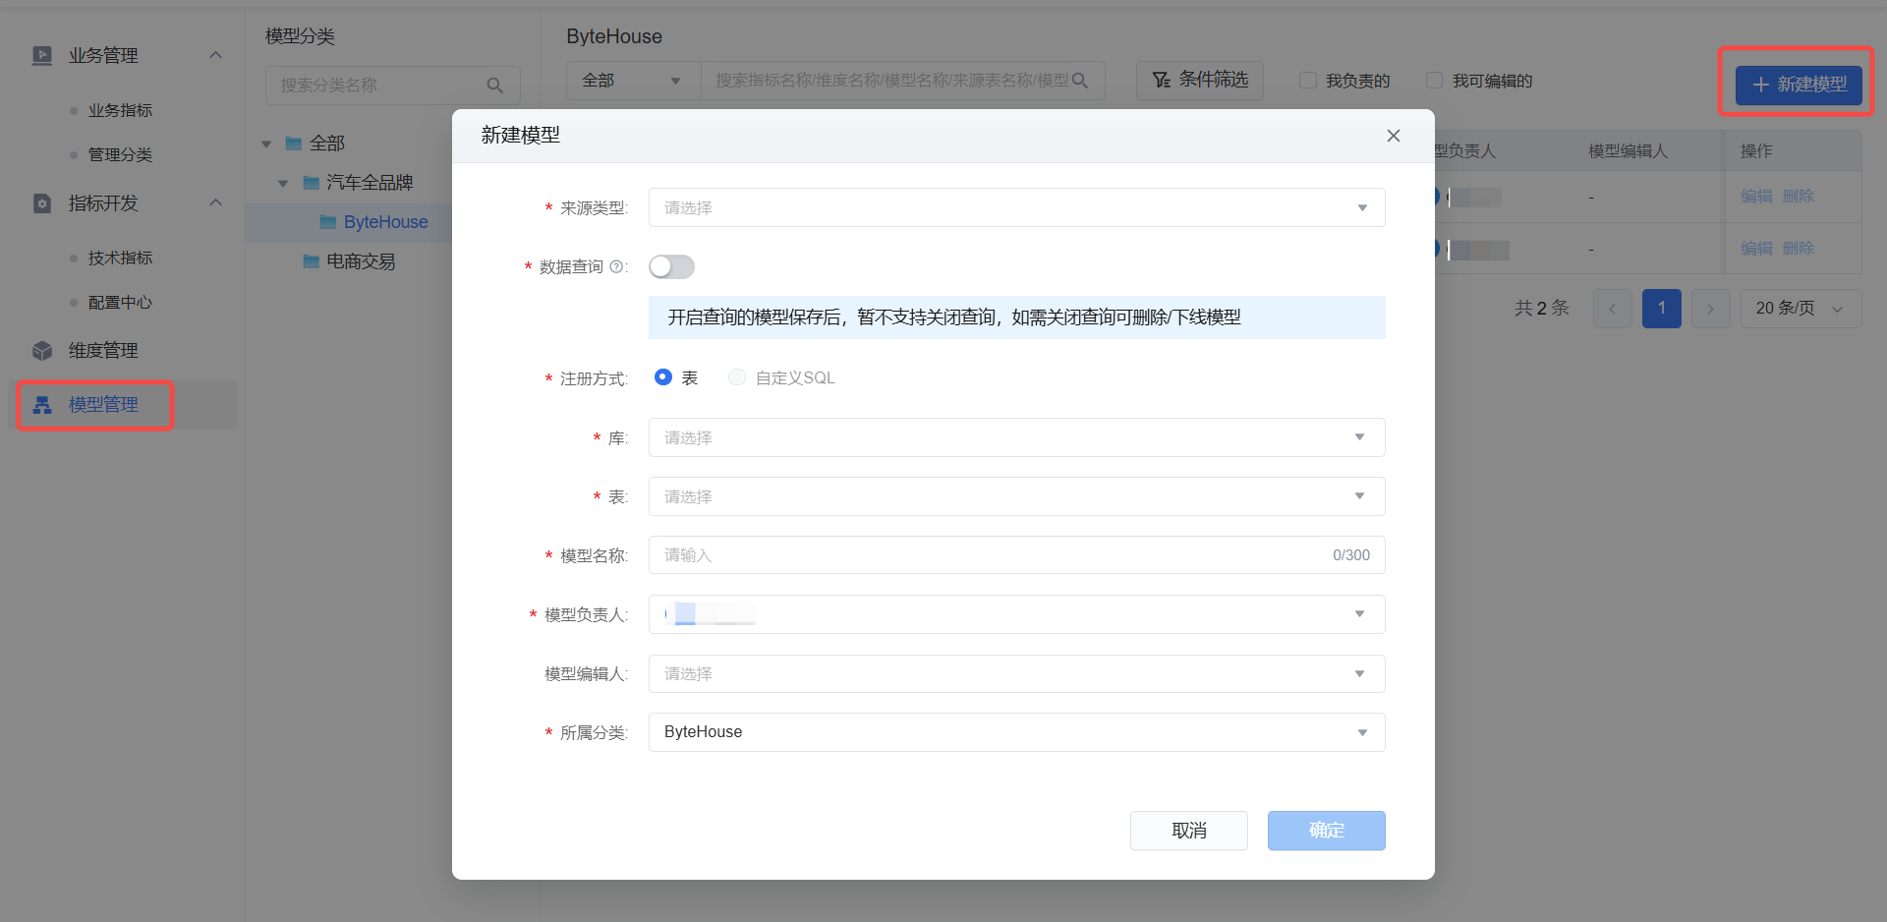Select the 电商交易 folder in tree
Viewport: 1887px width, 922px height.
coord(360,261)
